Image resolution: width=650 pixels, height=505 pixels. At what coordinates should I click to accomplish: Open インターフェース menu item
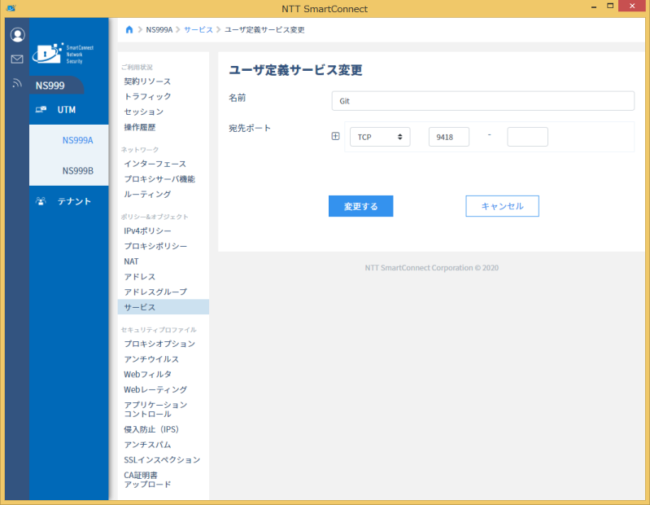(x=155, y=164)
